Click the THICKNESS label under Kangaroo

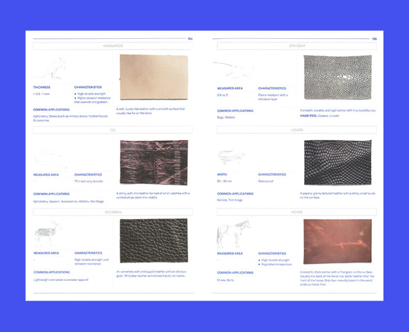pos(42,87)
